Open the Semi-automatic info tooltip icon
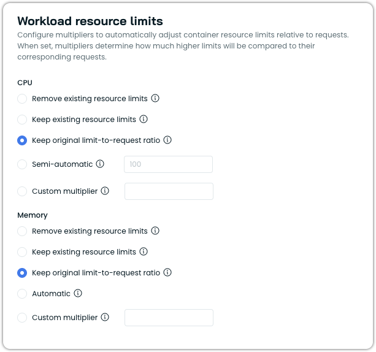This screenshot has width=376, height=352. [x=100, y=164]
